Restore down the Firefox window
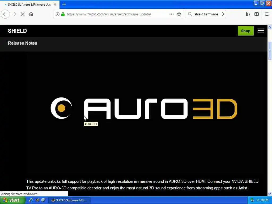The image size is (272, 204). pyautogui.click(x=262, y=3)
